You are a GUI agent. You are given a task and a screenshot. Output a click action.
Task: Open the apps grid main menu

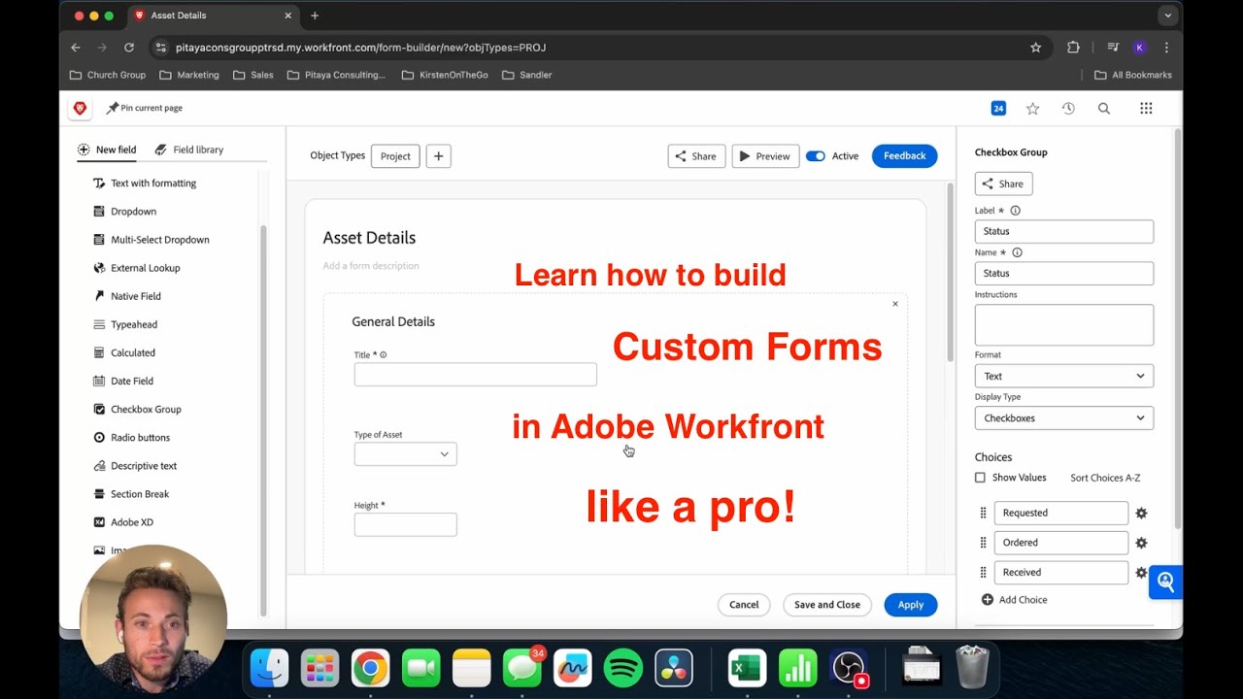1146,109
